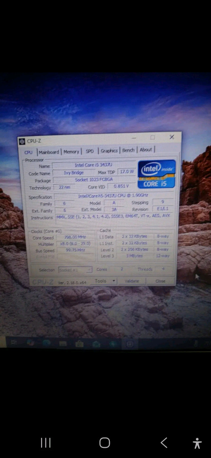
Task: Click the Revision value 'E1/L1'
Action: (x=163, y=209)
